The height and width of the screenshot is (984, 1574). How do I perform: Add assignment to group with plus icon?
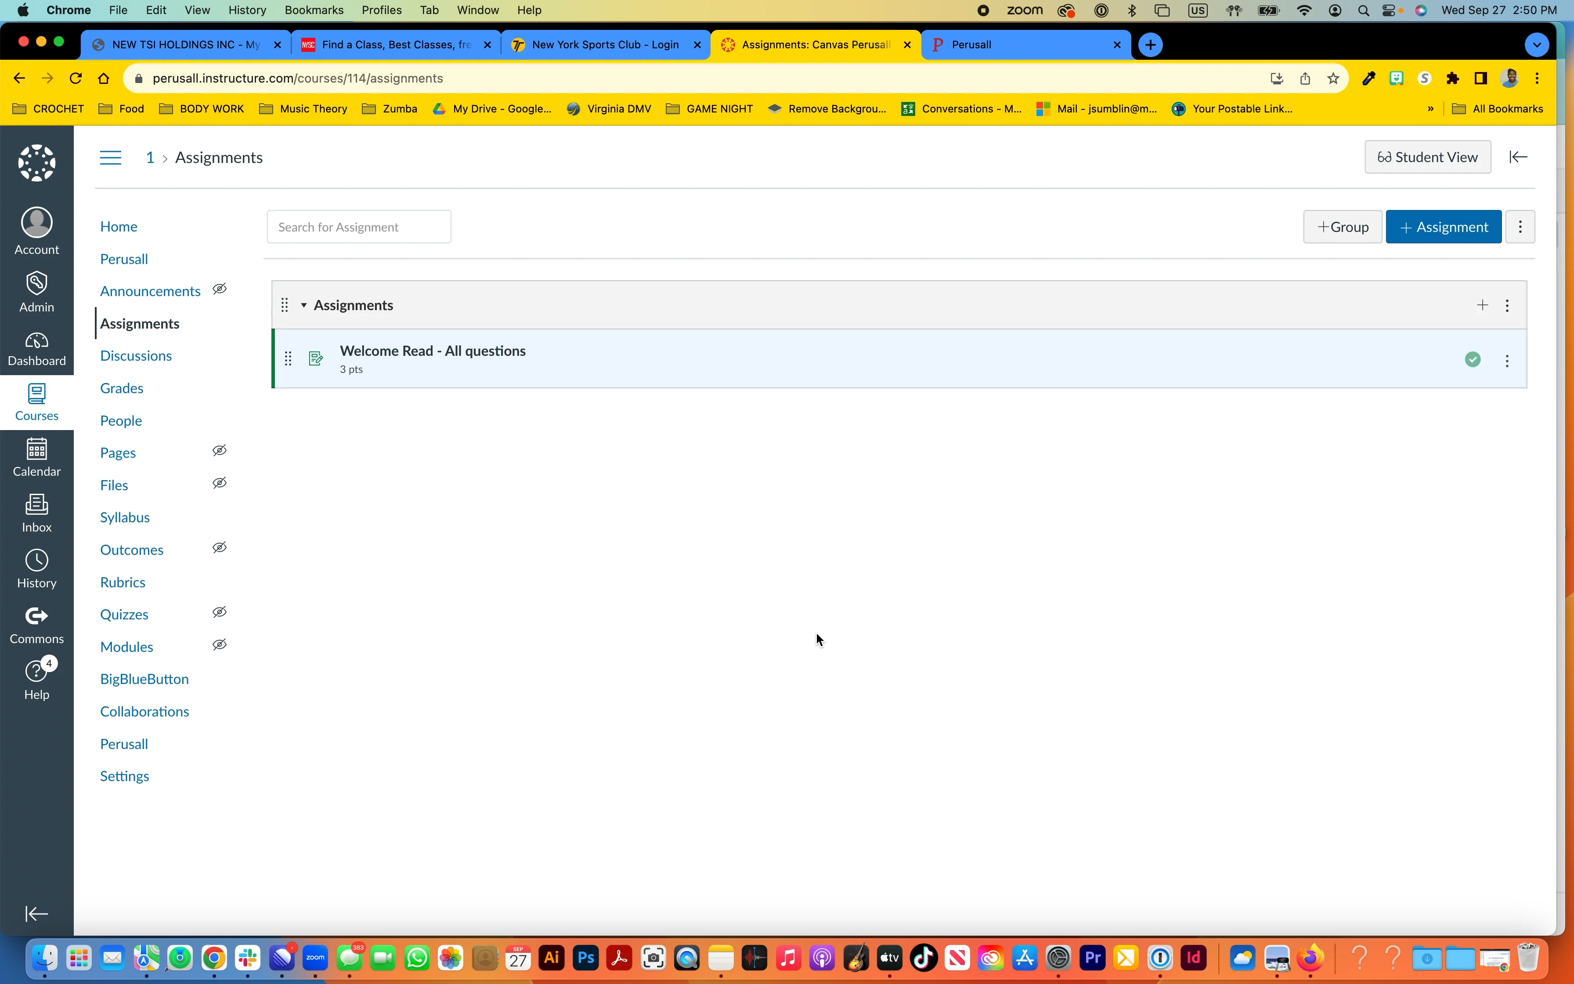[1482, 304]
